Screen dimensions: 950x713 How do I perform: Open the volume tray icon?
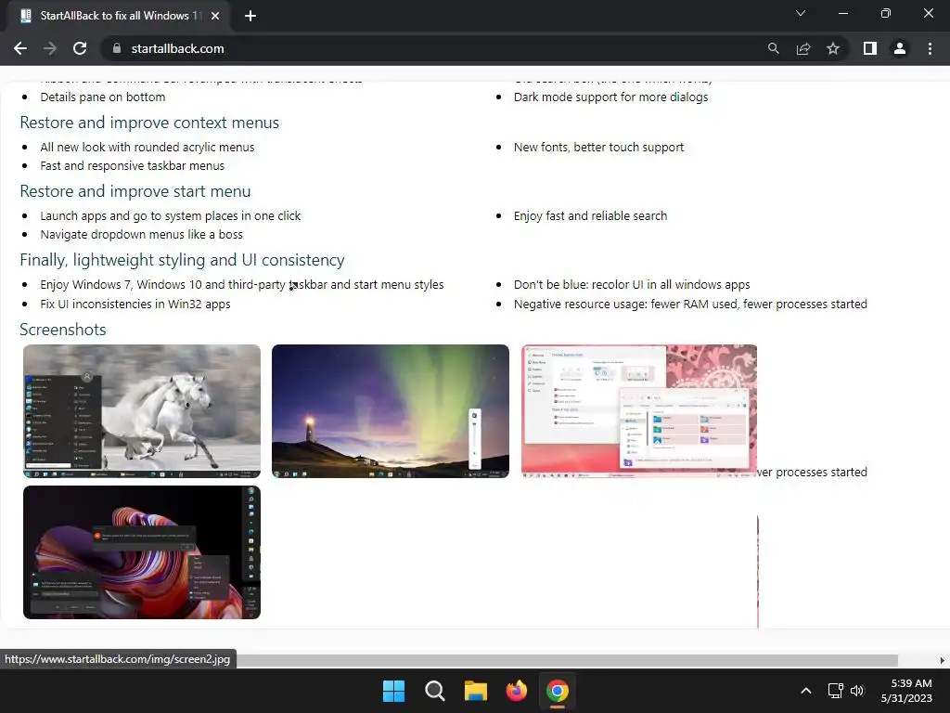pos(856,691)
